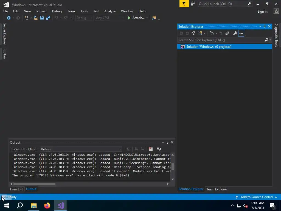Click the Solution Explorer search magnifier icon
Image resolution: width=281 pixels, height=211 pixels.
pyautogui.click(x=266, y=40)
